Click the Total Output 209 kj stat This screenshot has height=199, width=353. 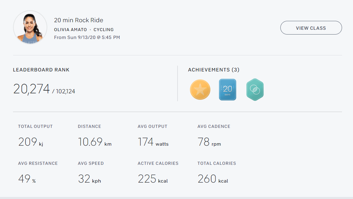pyautogui.click(x=31, y=142)
